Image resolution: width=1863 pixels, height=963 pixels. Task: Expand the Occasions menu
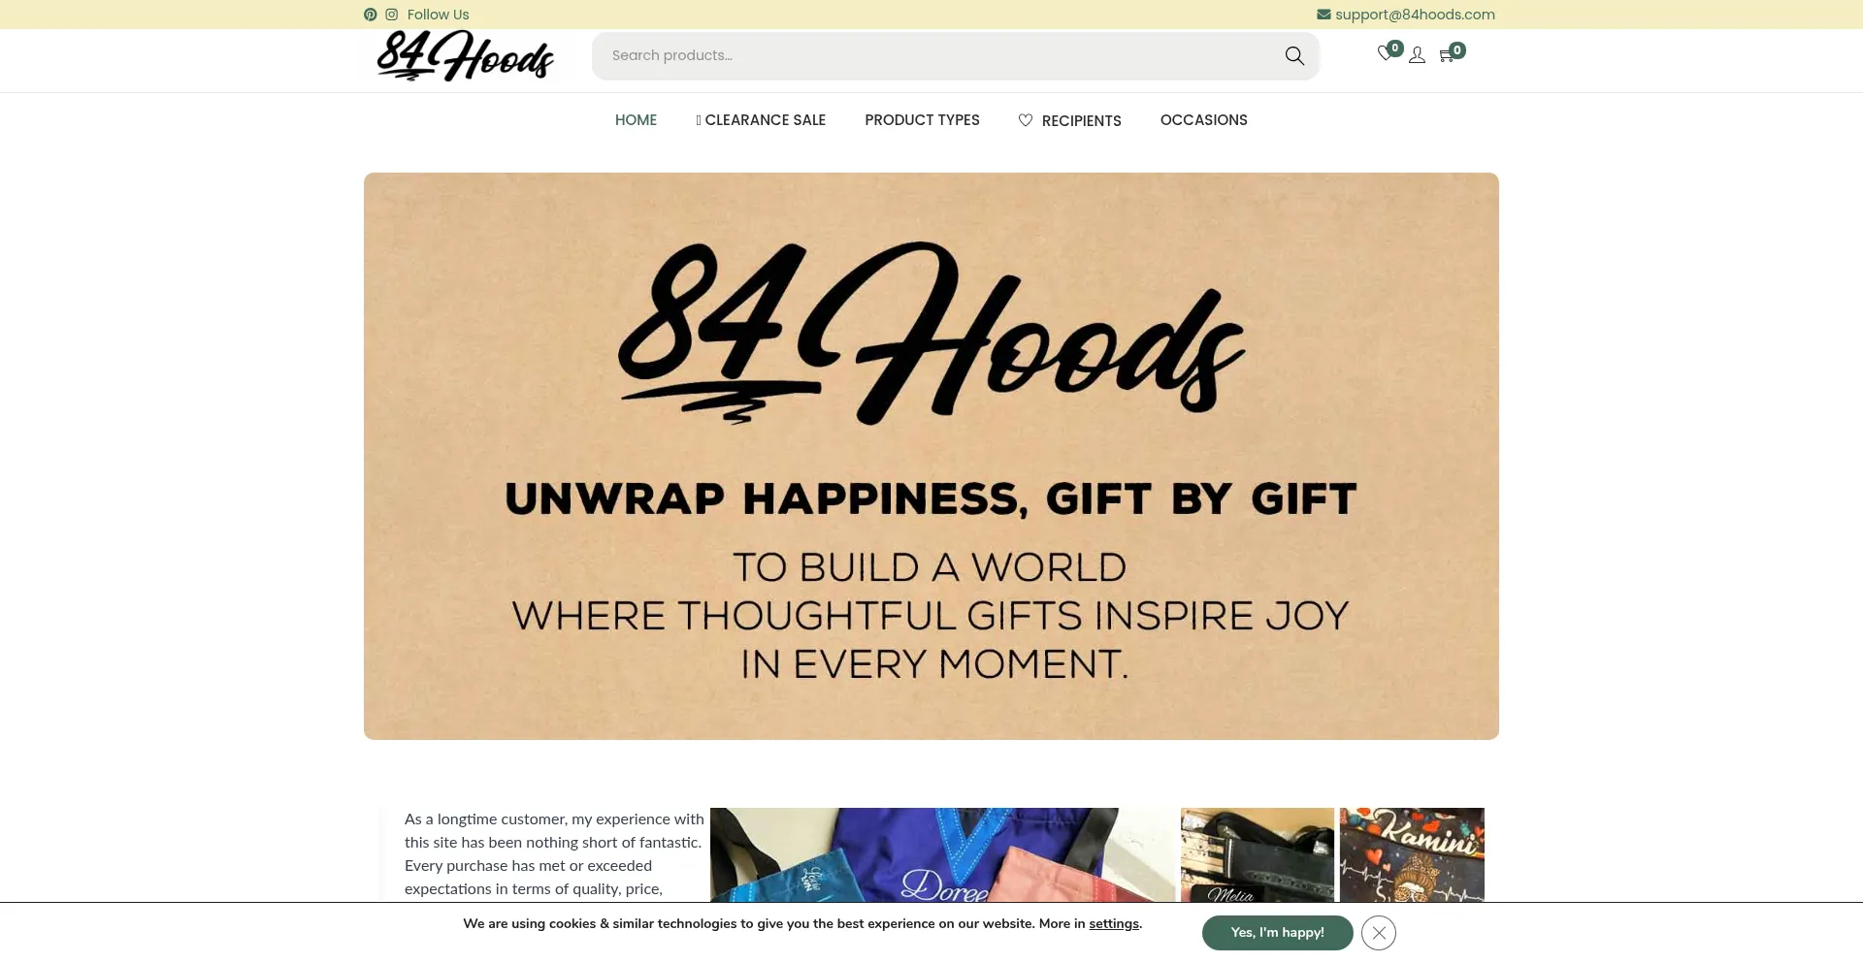tap(1204, 120)
